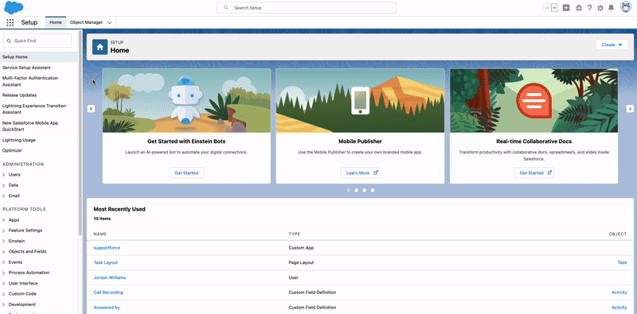
Task: Switch to the Object Manager tab
Action: click(x=86, y=23)
